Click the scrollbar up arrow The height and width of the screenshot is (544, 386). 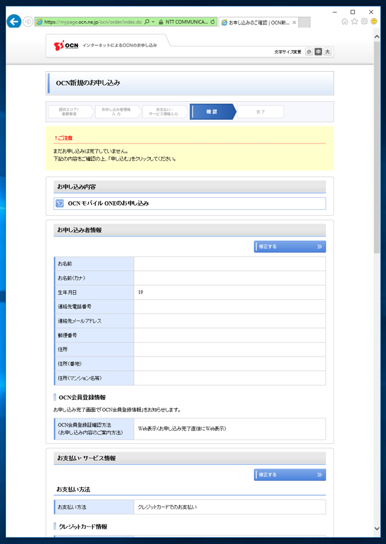377,36
